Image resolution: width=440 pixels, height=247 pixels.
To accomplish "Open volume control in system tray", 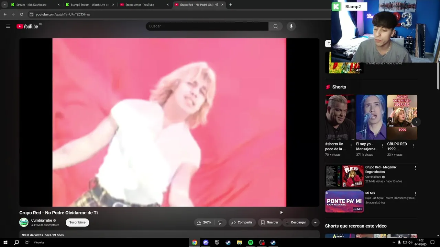I will 410,243.
